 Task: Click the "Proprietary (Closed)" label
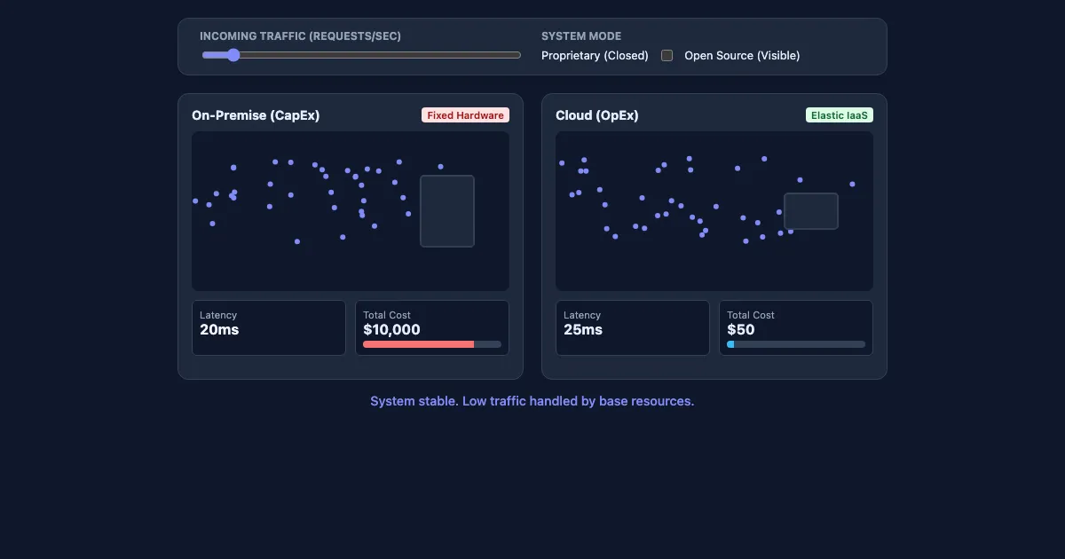point(595,55)
